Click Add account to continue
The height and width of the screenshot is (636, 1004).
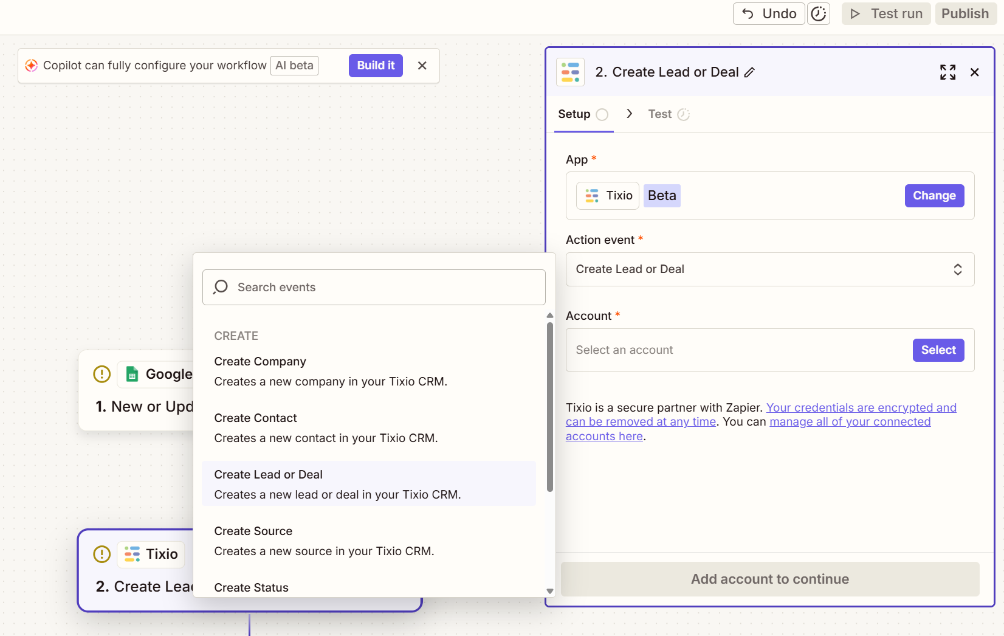pos(770,579)
